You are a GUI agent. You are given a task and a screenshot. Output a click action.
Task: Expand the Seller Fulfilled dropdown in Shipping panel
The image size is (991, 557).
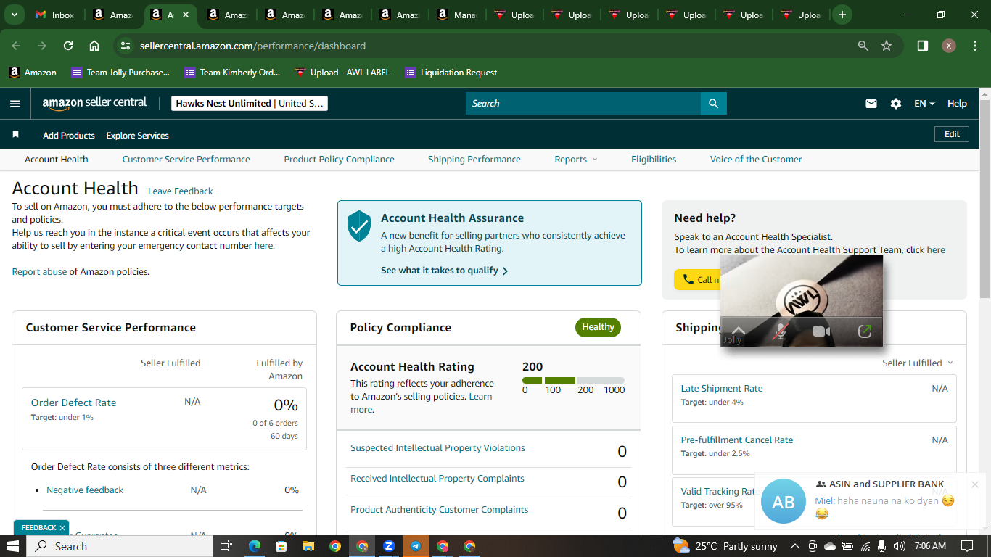tap(918, 363)
